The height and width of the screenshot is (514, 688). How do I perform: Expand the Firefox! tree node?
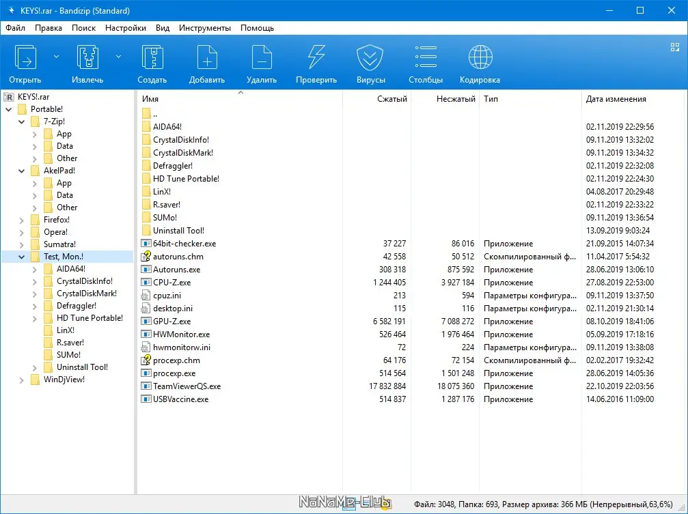21,220
